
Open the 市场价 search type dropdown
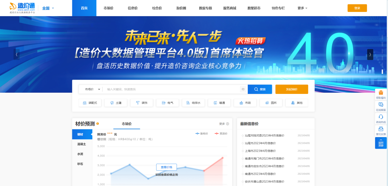[x=92, y=89]
